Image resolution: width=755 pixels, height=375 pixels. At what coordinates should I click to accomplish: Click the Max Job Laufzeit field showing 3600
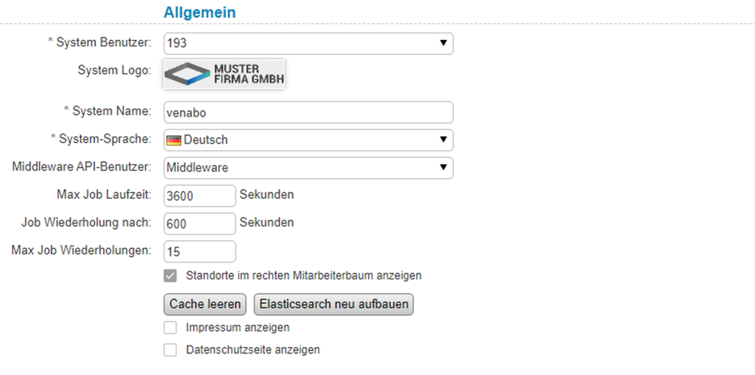click(199, 195)
